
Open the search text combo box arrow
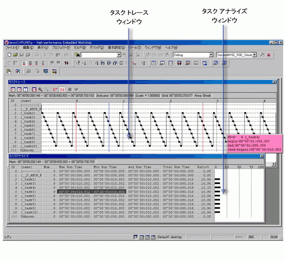click(x=119, y=55)
